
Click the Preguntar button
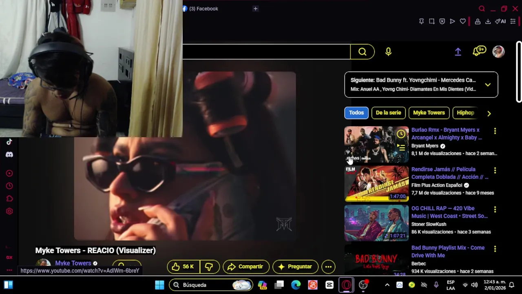click(x=295, y=267)
